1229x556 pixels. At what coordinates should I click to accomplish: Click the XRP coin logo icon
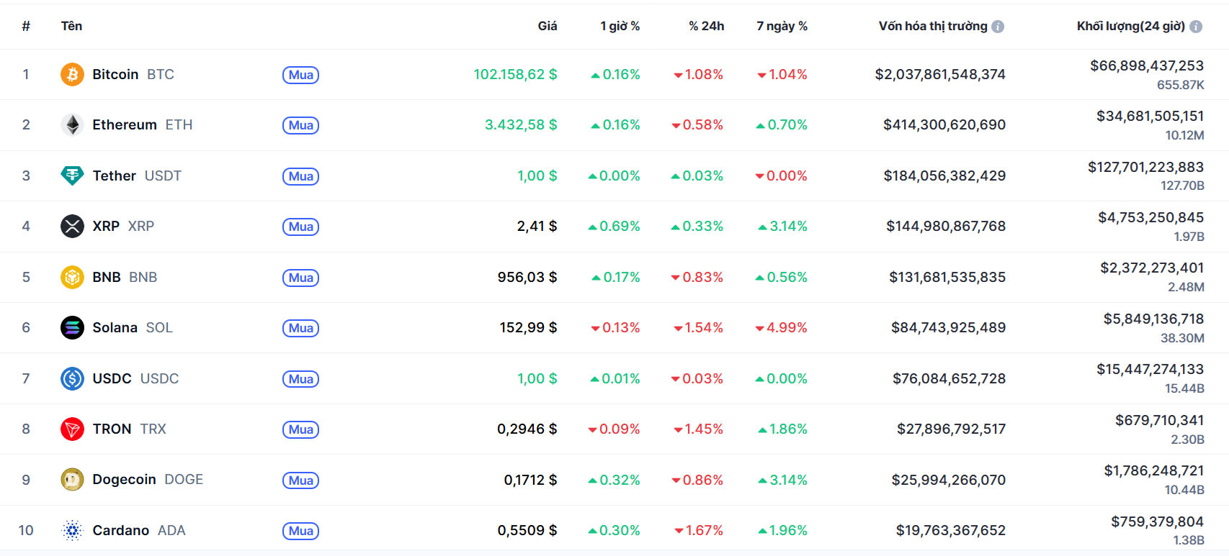[72, 227]
